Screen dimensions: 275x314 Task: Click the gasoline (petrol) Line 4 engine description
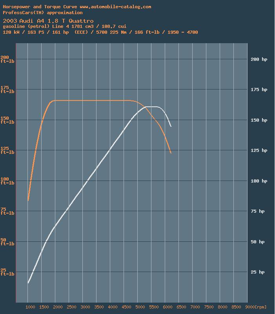coord(64,26)
